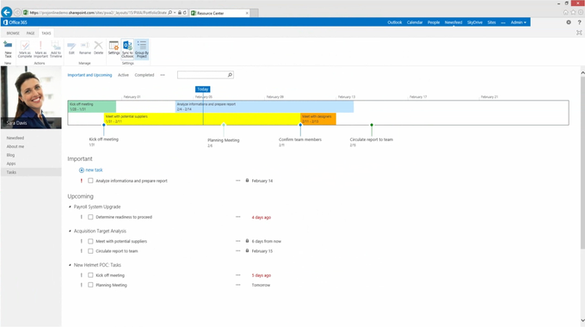Image resolution: width=585 pixels, height=327 pixels.
Task: Click the lock icon beside February 15
Action: (x=247, y=250)
